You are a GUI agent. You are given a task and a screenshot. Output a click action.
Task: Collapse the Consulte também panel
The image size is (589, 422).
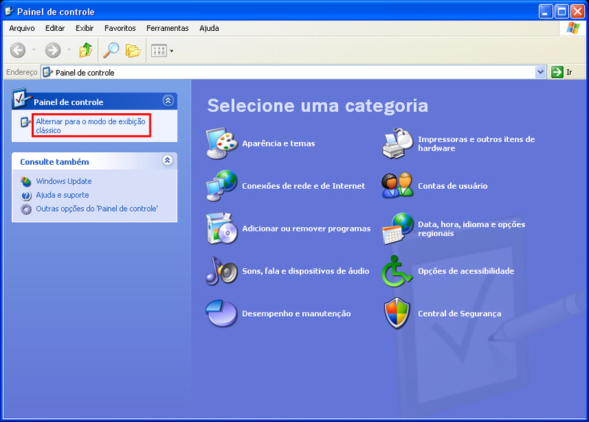tap(168, 160)
